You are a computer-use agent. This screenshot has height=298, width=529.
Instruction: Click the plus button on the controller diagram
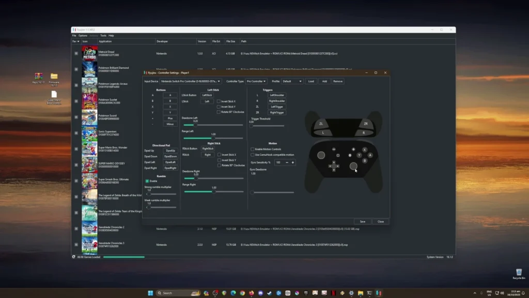pyautogui.click(x=353, y=149)
